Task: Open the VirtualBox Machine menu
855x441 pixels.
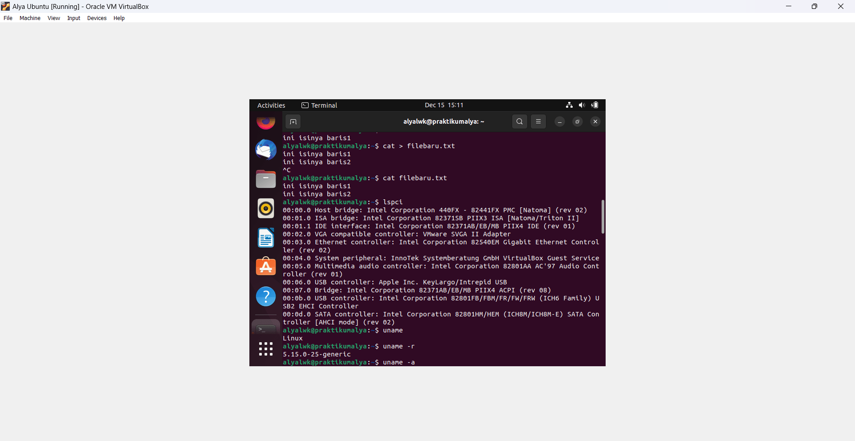Action: (x=30, y=18)
